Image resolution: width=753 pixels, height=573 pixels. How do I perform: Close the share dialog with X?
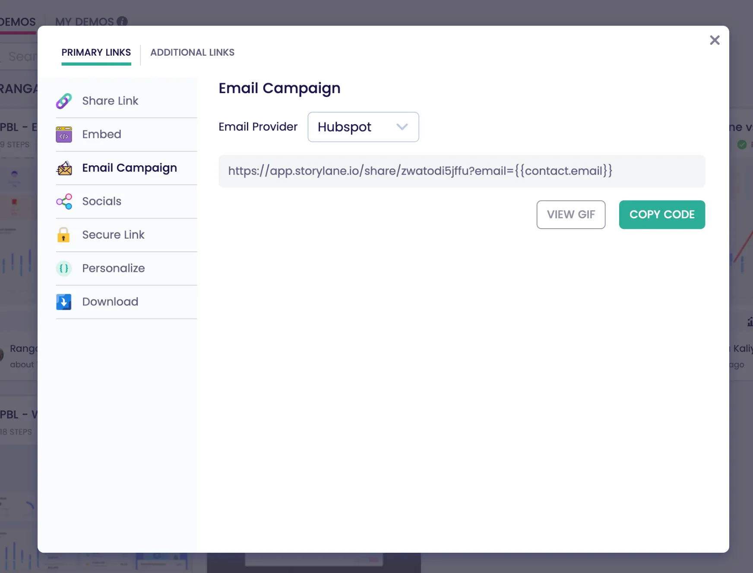click(x=715, y=40)
